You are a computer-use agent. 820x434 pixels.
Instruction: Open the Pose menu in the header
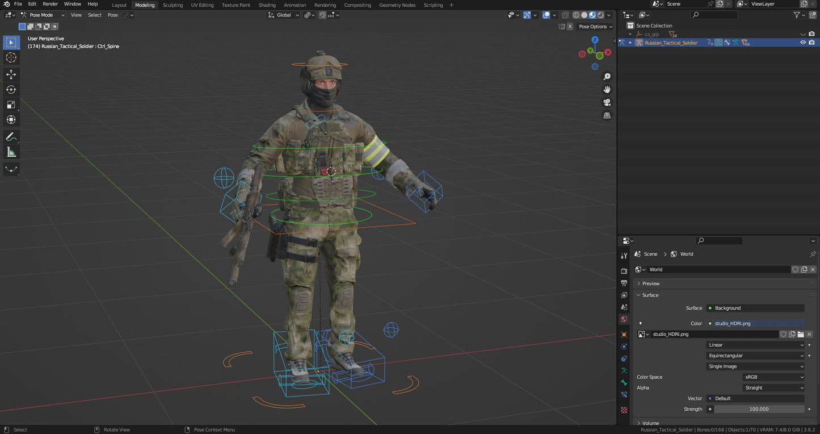tap(112, 15)
